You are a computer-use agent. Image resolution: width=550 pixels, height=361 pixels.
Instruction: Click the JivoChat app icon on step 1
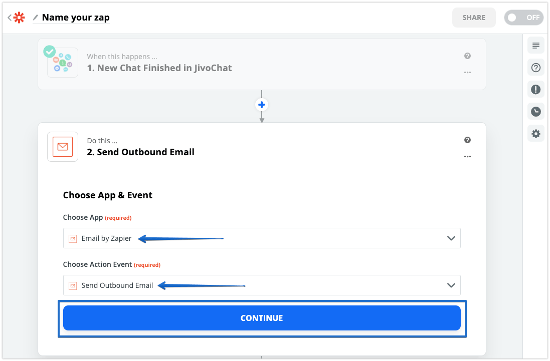click(63, 63)
